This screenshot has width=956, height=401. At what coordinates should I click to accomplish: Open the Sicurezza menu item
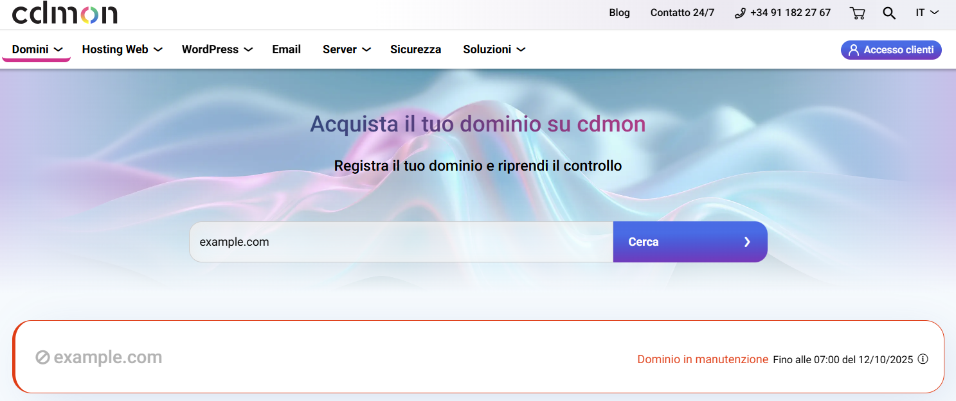[x=415, y=49]
